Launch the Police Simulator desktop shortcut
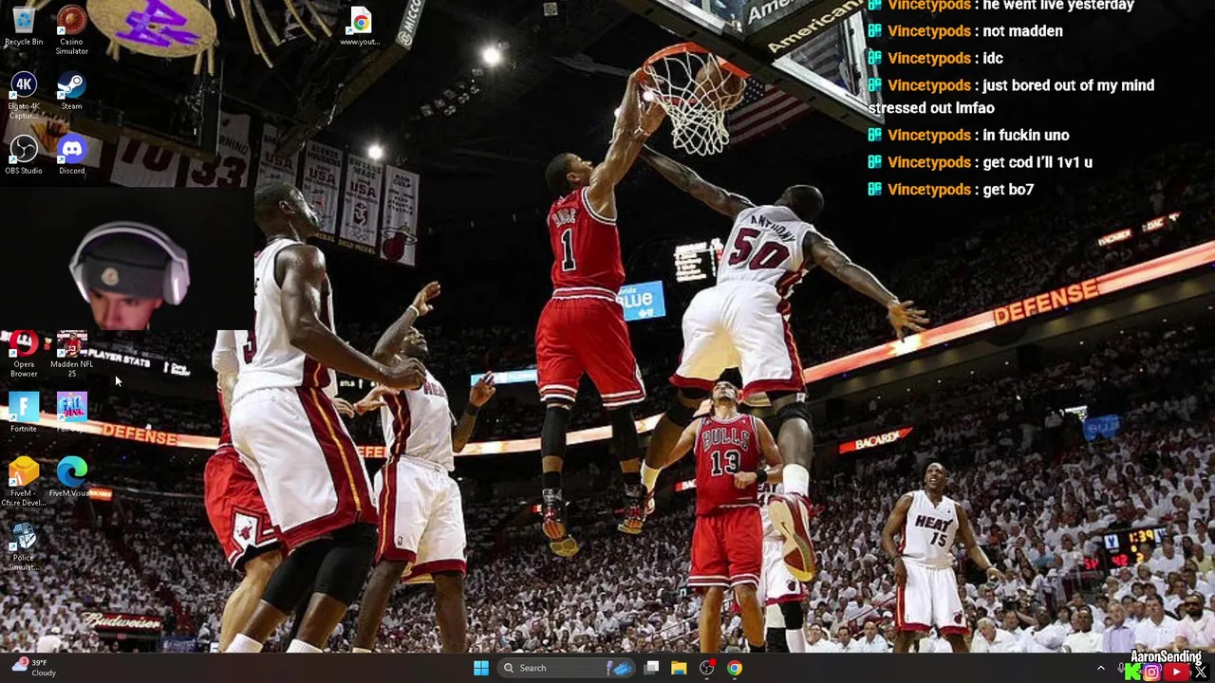1215x683 pixels. [24, 547]
